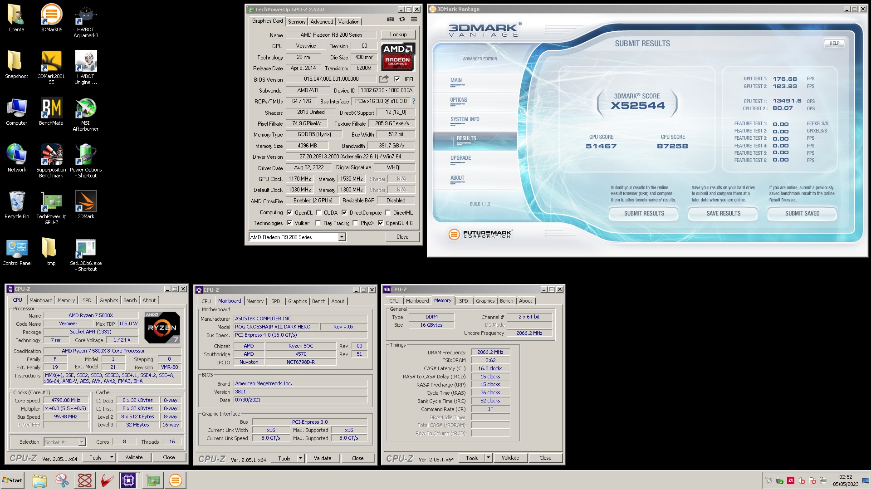Open the 3DMark06 desktop shortcut
871x490 pixels.
pyautogui.click(x=51, y=18)
